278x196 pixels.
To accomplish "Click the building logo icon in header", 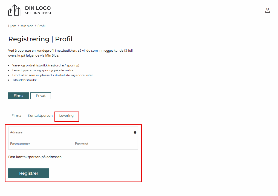I will 14,10.
